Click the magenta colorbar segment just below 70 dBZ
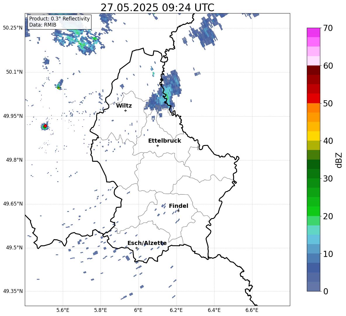The width and height of the screenshot is (346, 316). pos(313,33)
